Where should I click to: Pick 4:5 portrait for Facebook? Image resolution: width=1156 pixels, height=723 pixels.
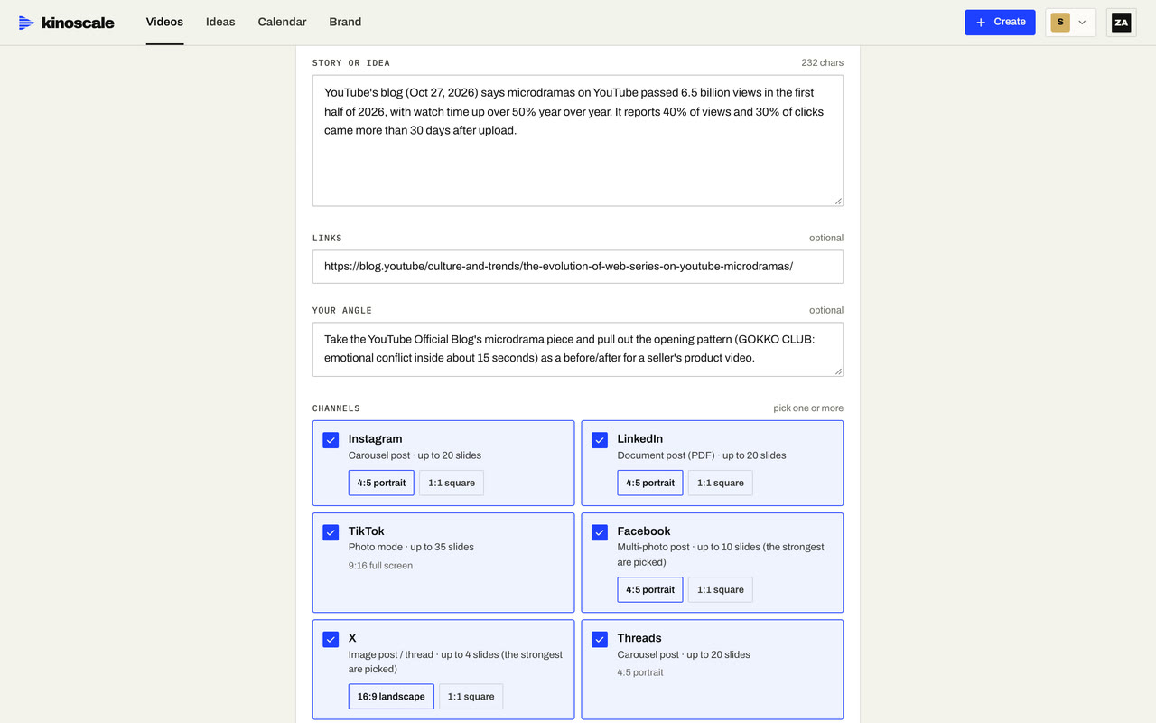tap(650, 589)
